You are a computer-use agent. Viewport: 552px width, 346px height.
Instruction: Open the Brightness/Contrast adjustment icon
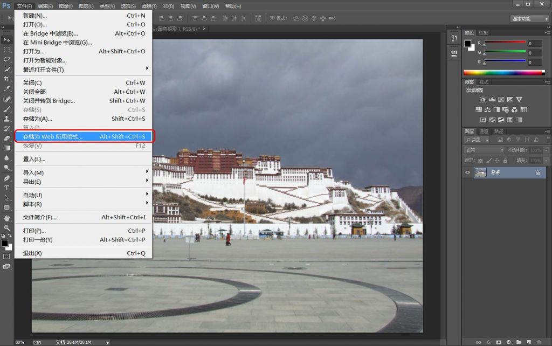coord(482,99)
